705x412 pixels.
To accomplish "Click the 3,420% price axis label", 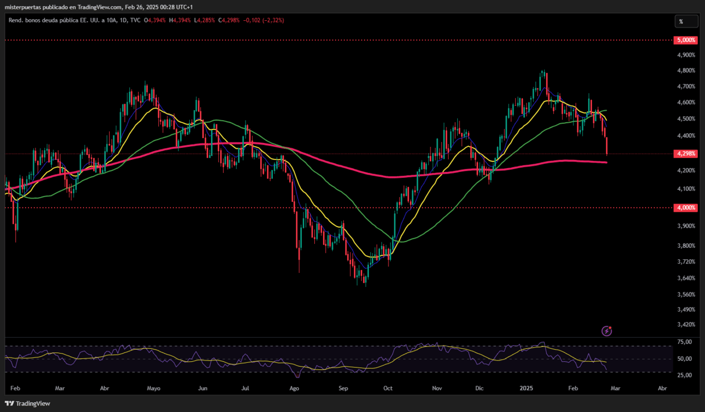I will (686, 324).
